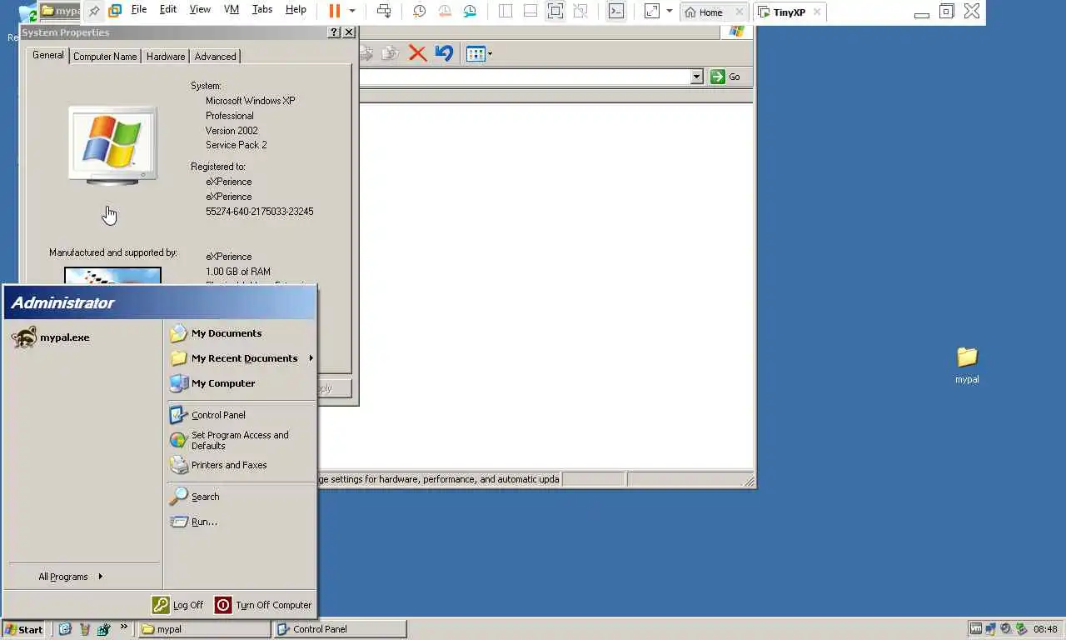Open VMware Help menu
This screenshot has height=640, width=1066.
[296, 10]
